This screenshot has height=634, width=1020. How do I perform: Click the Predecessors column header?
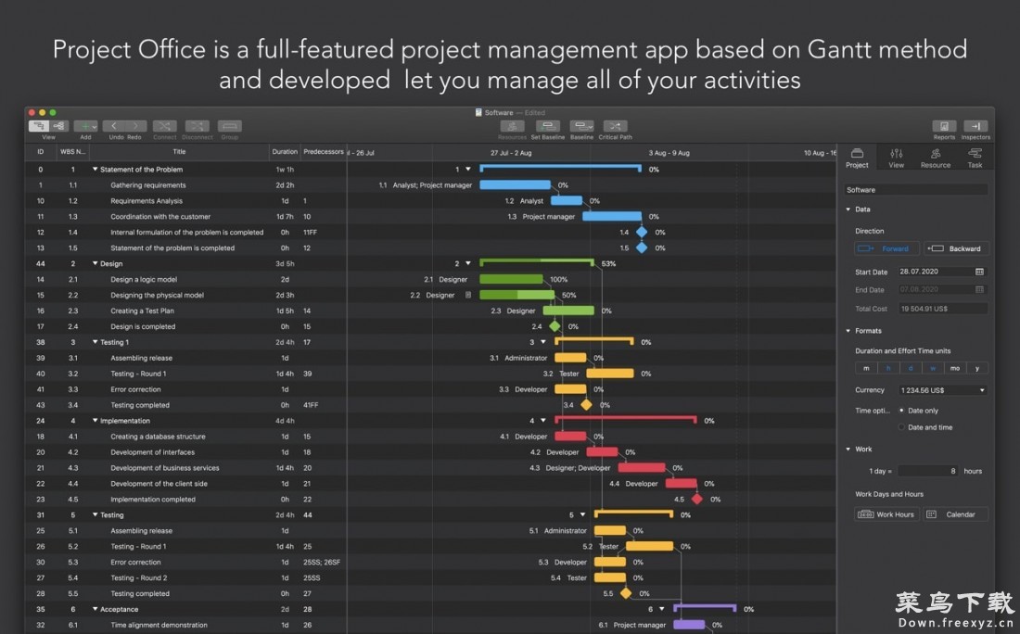tap(324, 152)
